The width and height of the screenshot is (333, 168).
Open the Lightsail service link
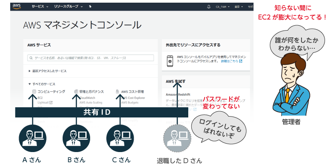tap(43, 102)
